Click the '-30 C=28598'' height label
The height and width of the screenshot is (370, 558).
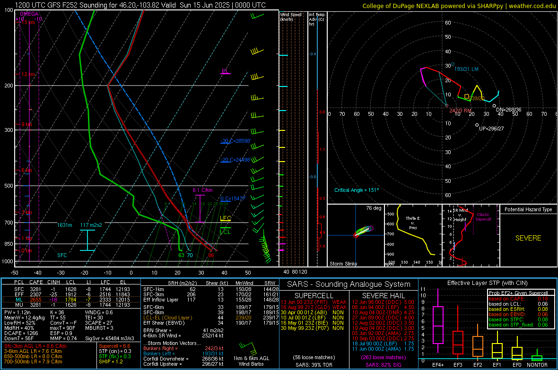[235, 141]
